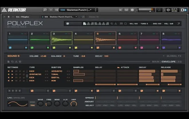Screen dimensions: 189x119
Task: Change the SYNTHETIC type with its selector arrows
Action: [46, 74]
